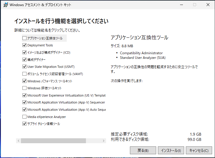Screen dimensions: 215x158
Task: Select the Windows 評価ツールキット feature name
Action: pyautogui.click(x=44, y=88)
